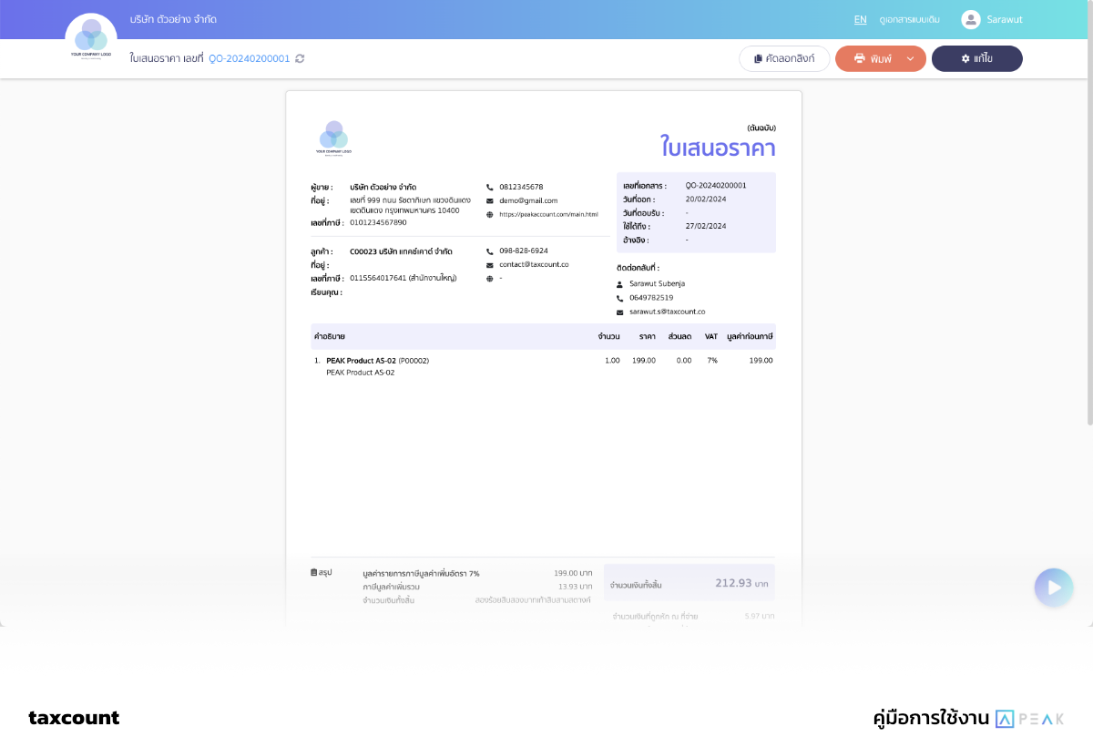Click ดูเอกสารแบบเดิม link
This screenshot has height=747, width=1093.
[x=909, y=19]
